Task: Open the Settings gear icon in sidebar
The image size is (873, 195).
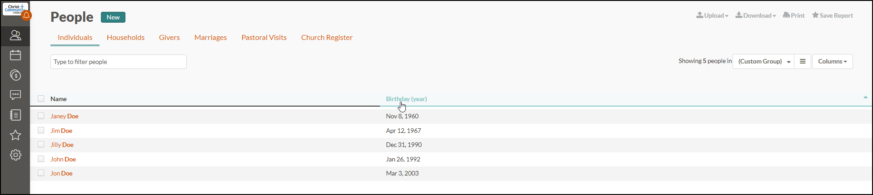Action: tap(15, 155)
